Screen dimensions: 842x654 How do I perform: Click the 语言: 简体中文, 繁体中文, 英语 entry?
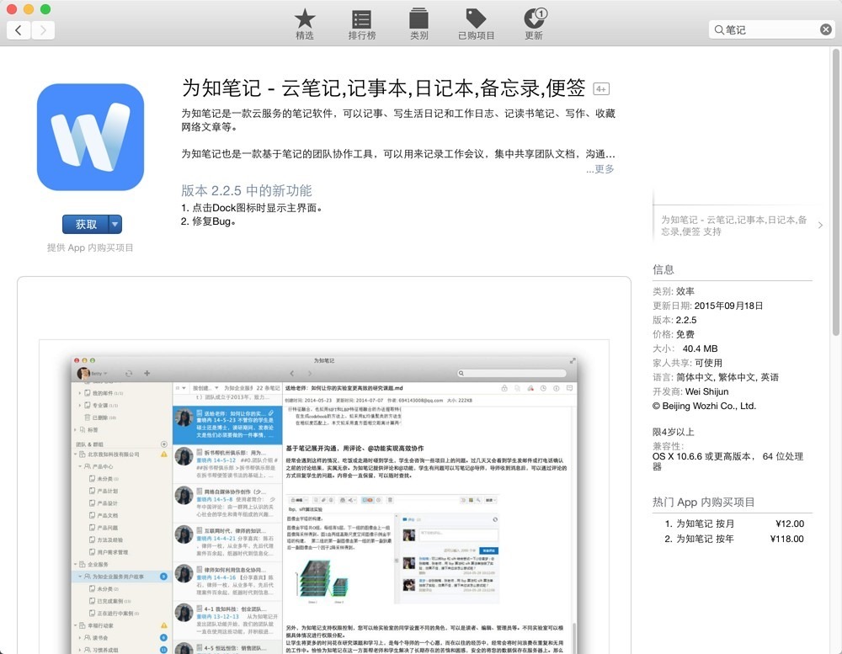pos(716,377)
